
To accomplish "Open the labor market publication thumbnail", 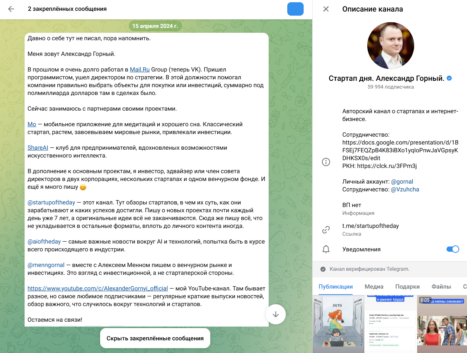I will pos(390,324).
